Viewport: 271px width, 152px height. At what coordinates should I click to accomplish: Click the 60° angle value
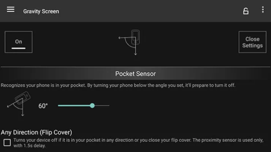point(43,106)
